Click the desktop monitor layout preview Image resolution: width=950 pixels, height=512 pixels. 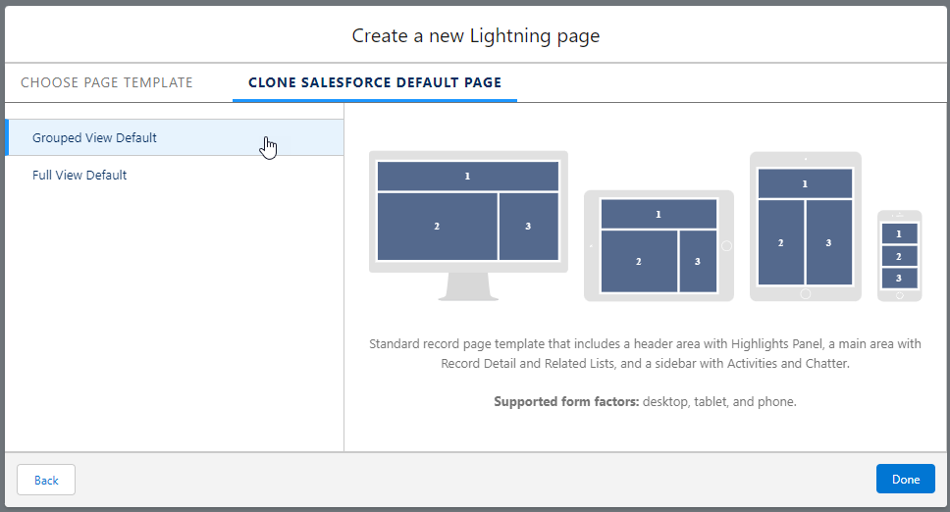click(468, 226)
